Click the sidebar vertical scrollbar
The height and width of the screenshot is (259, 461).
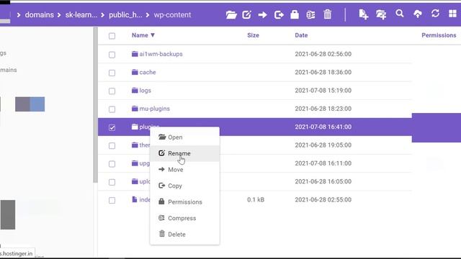pos(95,105)
